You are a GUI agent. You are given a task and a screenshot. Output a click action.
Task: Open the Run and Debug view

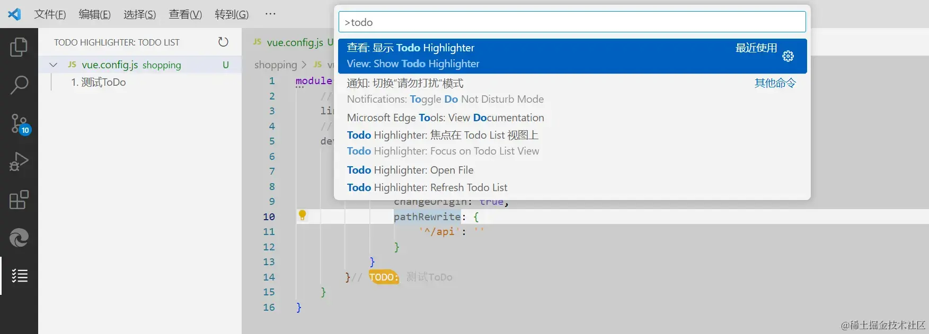(19, 161)
